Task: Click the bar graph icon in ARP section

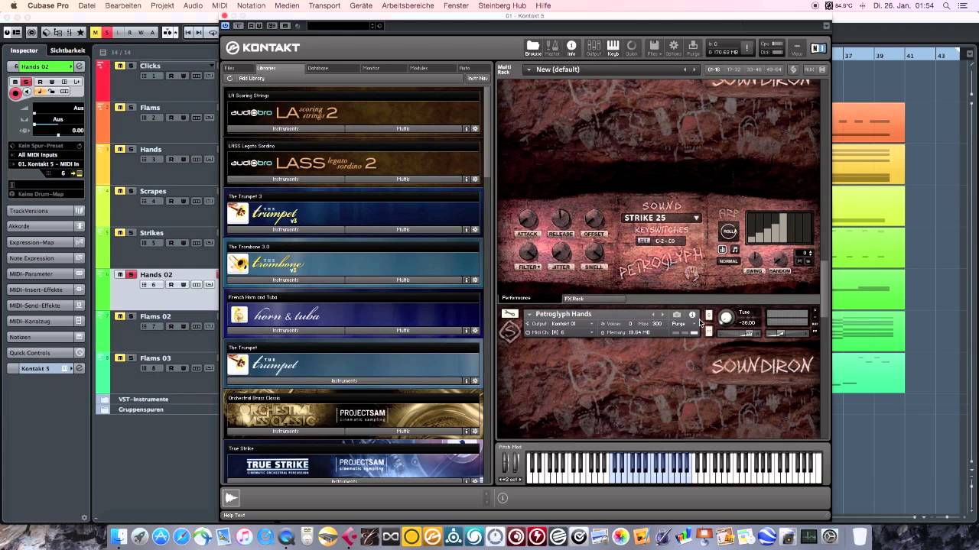Action: click(x=723, y=249)
